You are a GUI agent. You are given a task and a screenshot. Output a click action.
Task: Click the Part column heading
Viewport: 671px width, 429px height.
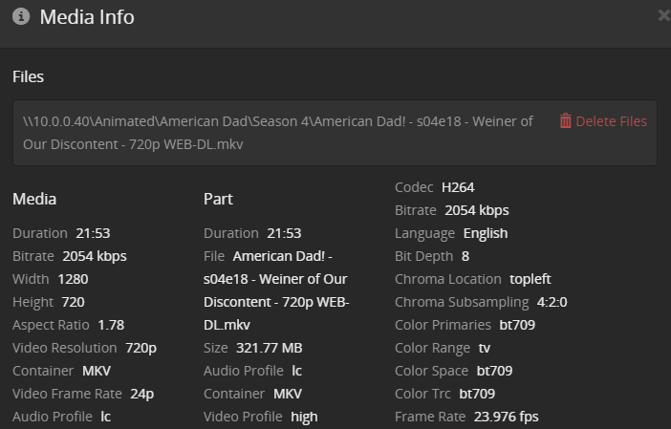(218, 199)
